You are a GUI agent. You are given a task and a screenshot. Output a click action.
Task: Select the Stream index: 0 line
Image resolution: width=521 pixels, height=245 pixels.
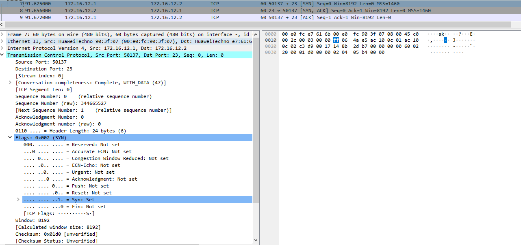pos(39,76)
